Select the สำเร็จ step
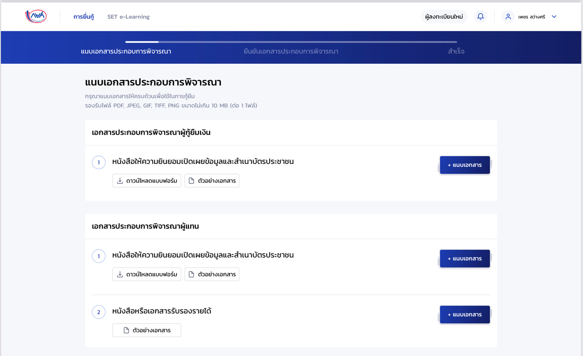Image resolution: width=583 pixels, height=356 pixels. [x=456, y=51]
